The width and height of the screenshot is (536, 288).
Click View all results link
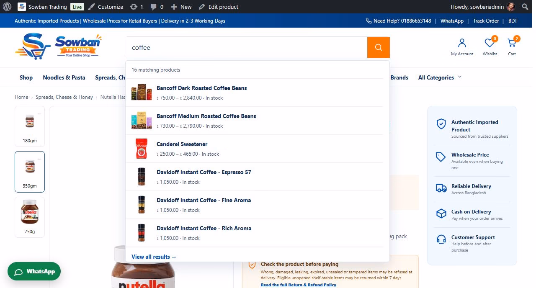[x=154, y=257]
